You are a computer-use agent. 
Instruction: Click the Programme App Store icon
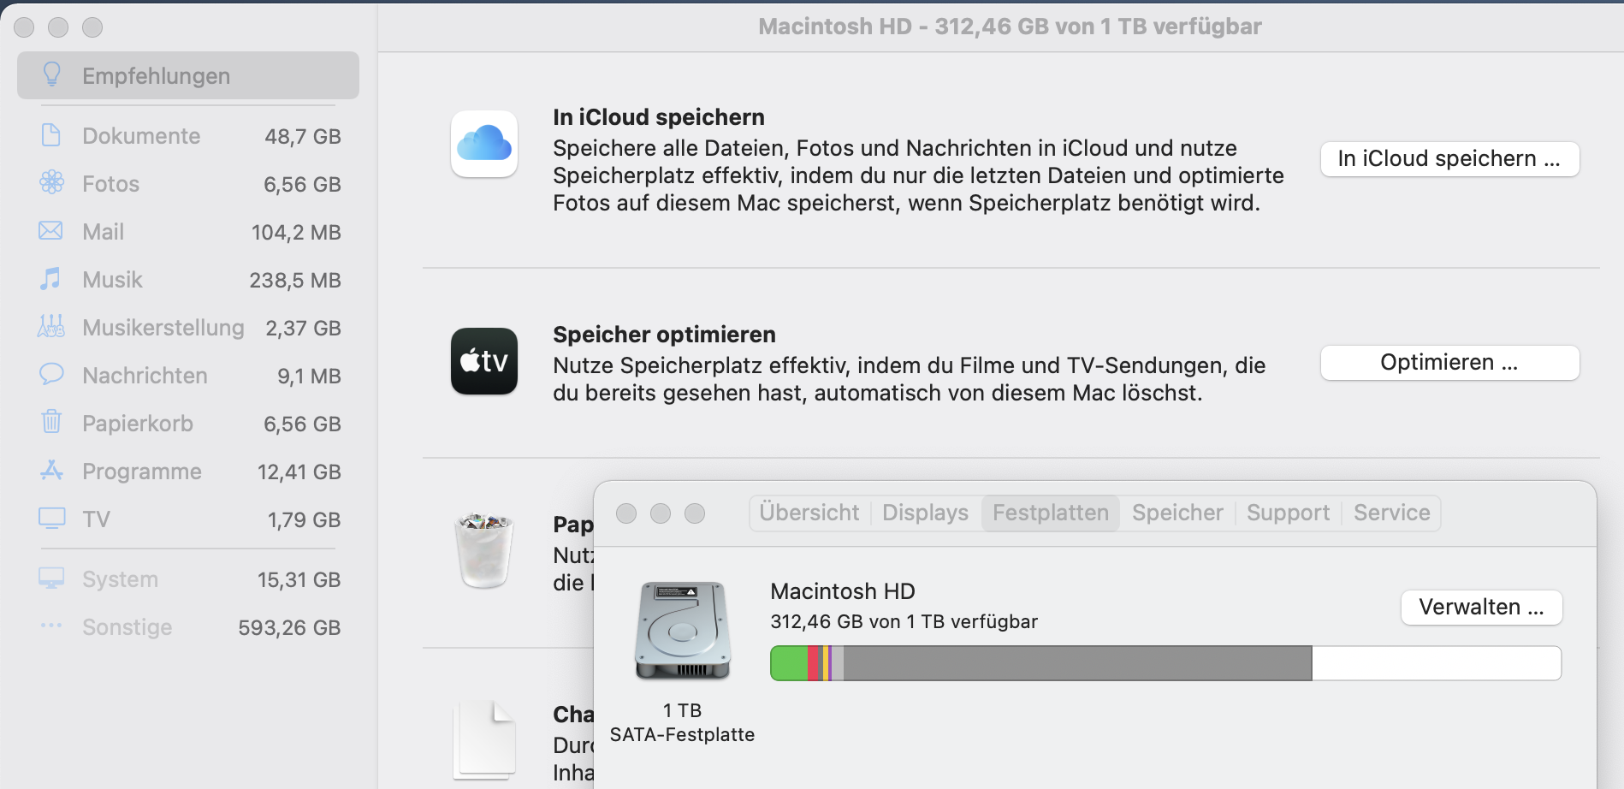pos(51,471)
